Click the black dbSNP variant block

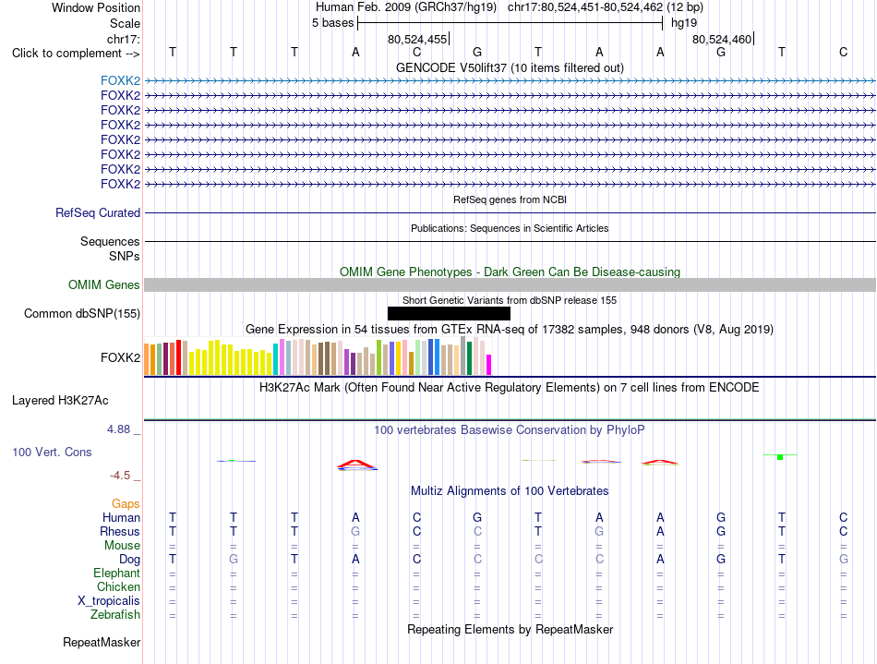(x=449, y=313)
